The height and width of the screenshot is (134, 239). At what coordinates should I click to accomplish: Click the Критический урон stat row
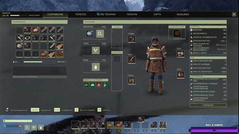coord(208,68)
